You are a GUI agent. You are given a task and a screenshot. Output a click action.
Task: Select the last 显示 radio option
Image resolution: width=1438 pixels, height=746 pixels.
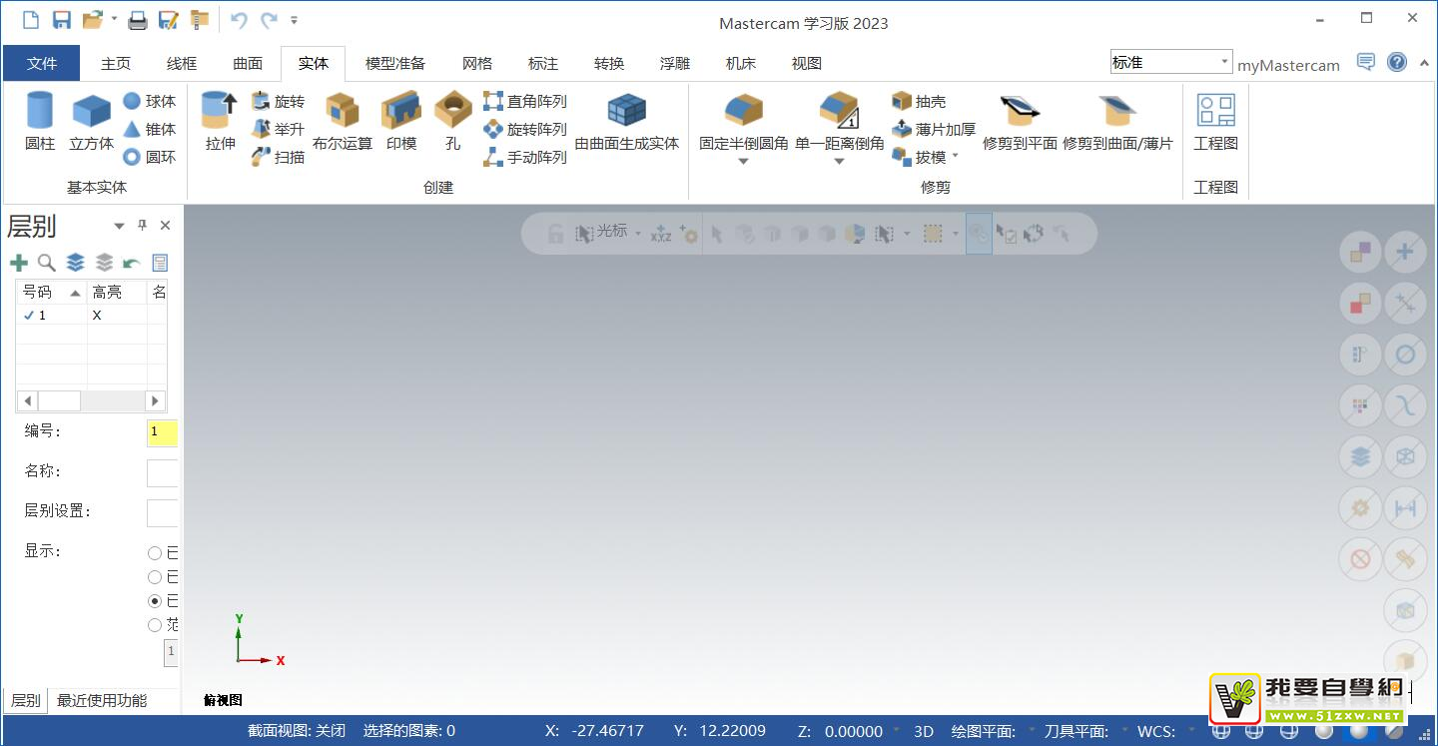(x=155, y=625)
